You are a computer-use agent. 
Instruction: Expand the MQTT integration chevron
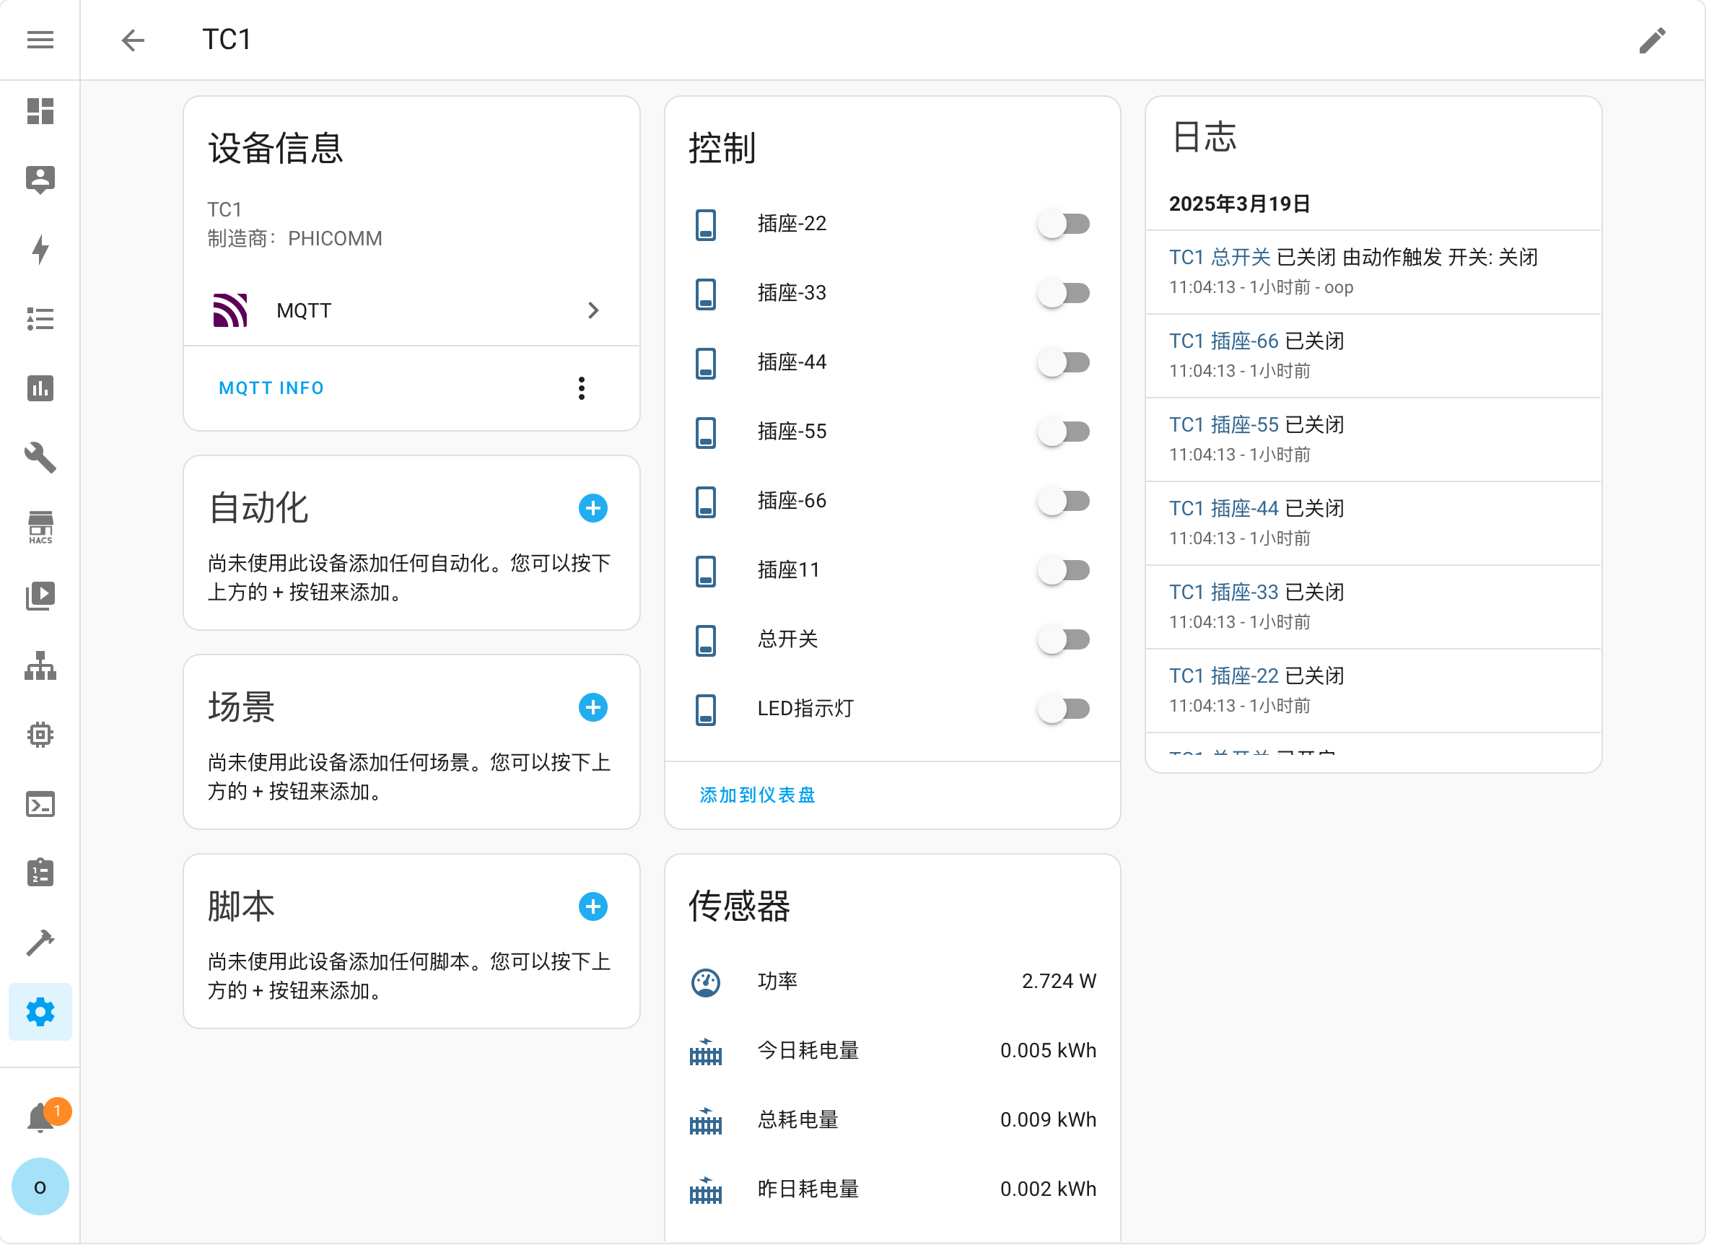point(594,311)
